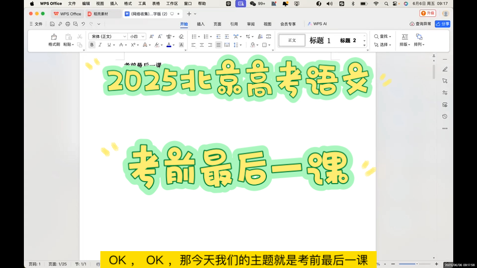
Task: Open the Select (选择) dropdown
Action: [383, 45]
